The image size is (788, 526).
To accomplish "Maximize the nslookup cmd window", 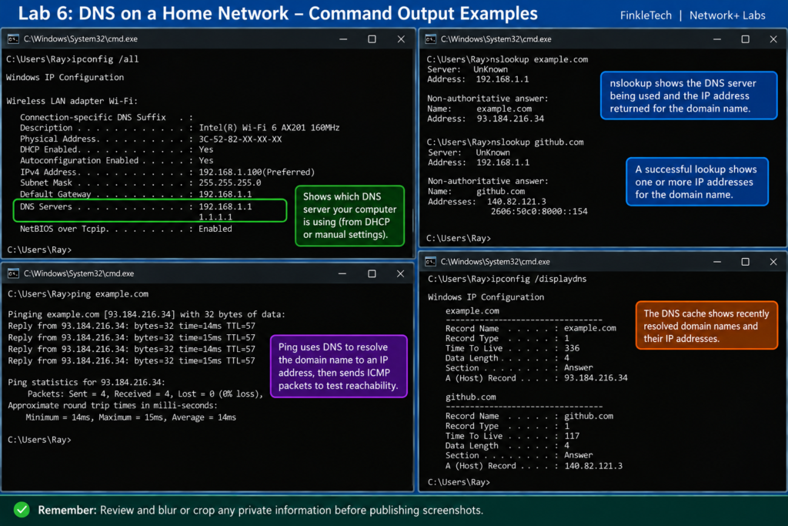I will 745,39.
